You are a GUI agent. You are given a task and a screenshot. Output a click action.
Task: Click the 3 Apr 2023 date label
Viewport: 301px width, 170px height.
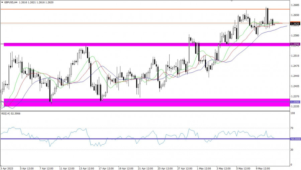coord(7,168)
